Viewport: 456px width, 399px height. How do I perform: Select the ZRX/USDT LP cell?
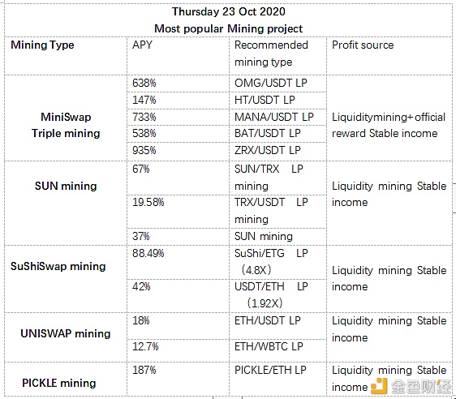[x=277, y=151]
